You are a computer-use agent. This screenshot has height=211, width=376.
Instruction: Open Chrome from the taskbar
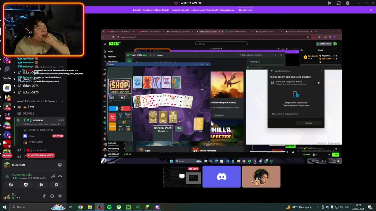coord(80,207)
